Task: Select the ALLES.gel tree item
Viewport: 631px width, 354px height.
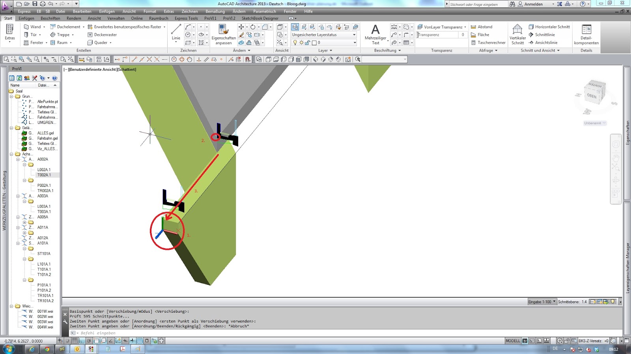Action: tap(45, 133)
